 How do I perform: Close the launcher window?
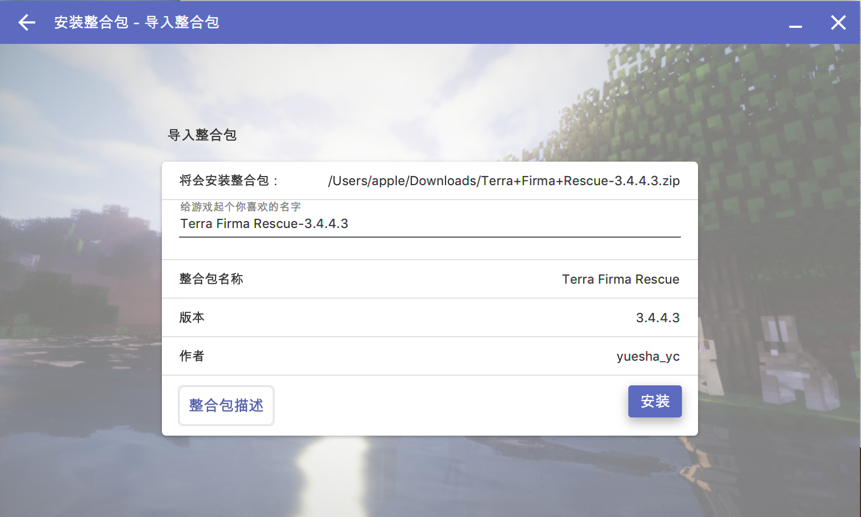pos(838,22)
